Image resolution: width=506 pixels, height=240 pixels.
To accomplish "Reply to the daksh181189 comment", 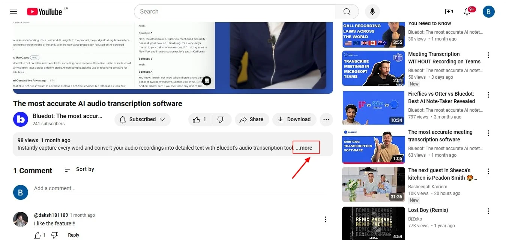I will [x=74, y=235].
